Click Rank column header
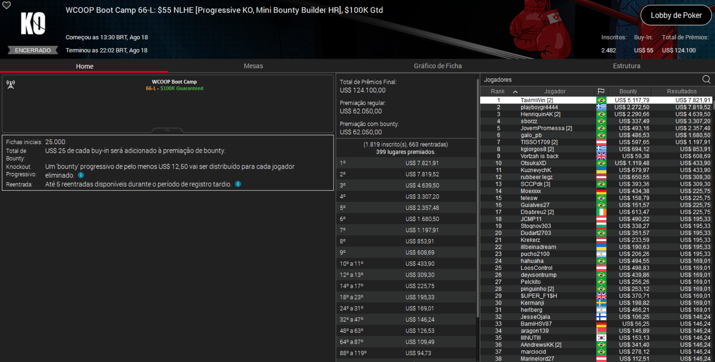Viewport: 715px width, 362px height. (x=498, y=91)
